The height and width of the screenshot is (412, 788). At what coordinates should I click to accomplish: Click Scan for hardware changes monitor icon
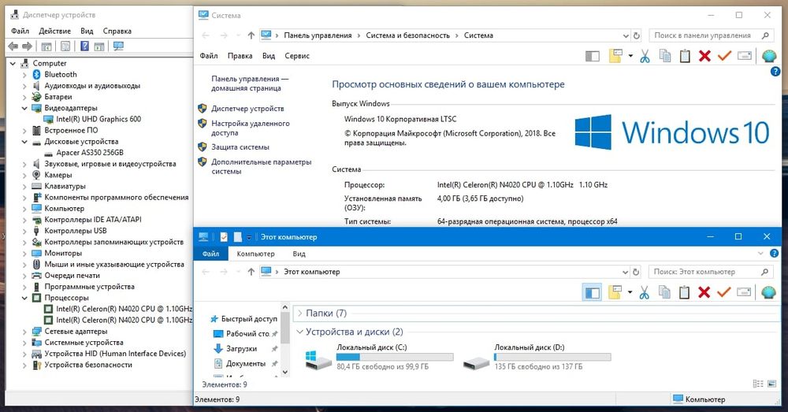(118, 46)
